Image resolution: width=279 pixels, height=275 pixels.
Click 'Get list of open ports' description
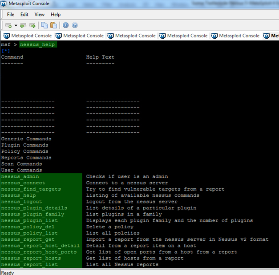(x=162, y=252)
